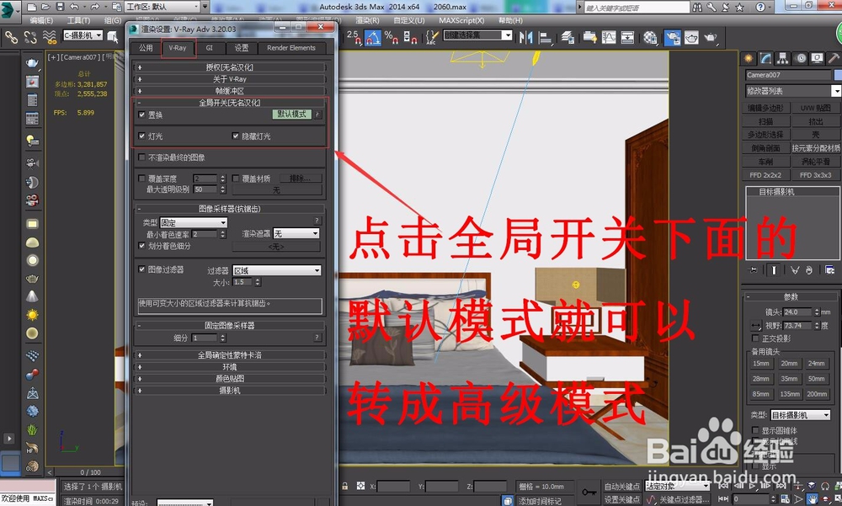Click the Camera007 object color swatch
The image size is (842, 506).
point(837,75)
